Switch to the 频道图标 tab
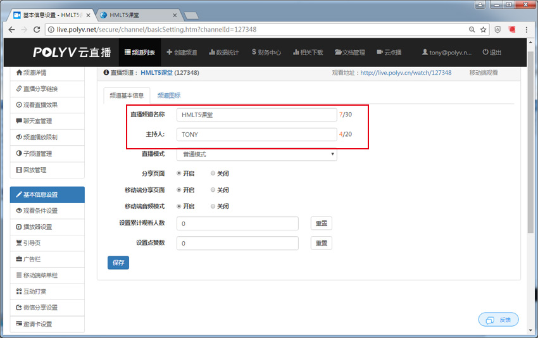Screen dimensions: 538x338 point(169,96)
